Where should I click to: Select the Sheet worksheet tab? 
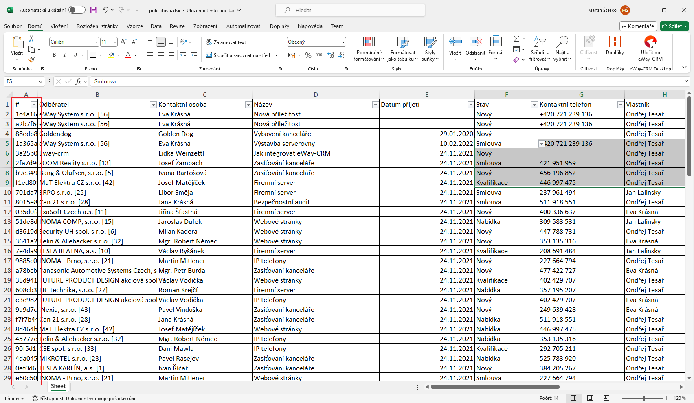pyautogui.click(x=58, y=386)
